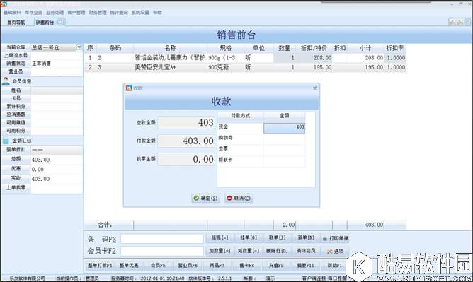Select the 现金 payment method row
Screen dimensions: 473x282
pyautogui.click(x=261, y=127)
